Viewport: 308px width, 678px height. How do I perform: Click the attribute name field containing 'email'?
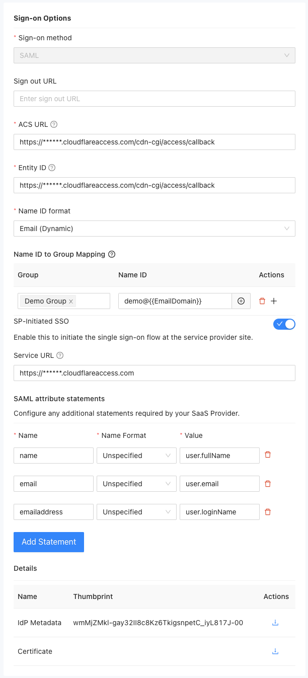[53, 484]
